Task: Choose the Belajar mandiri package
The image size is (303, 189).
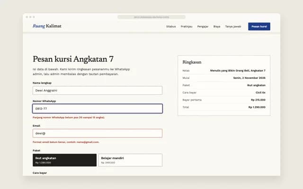Action: coord(130,160)
